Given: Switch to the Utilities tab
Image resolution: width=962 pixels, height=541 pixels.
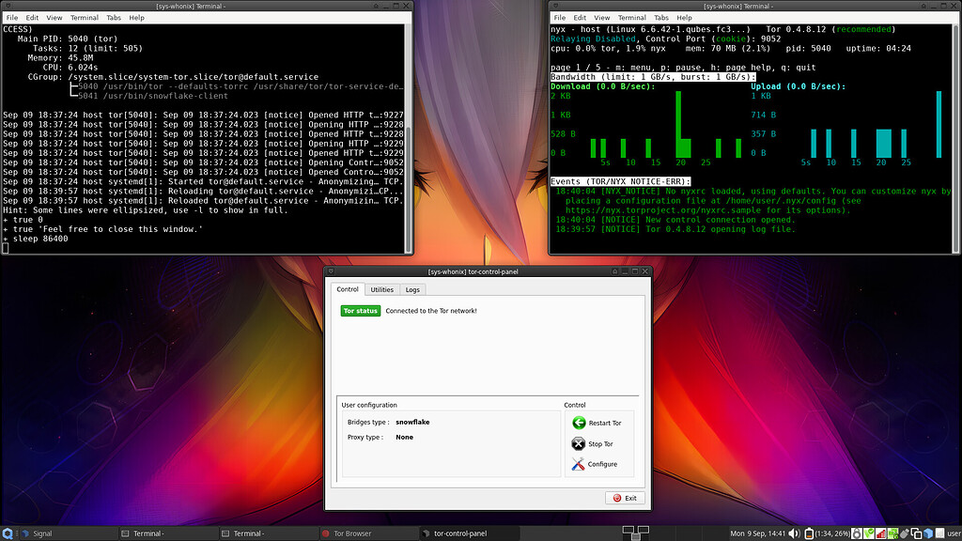Looking at the screenshot, I should (x=381, y=289).
